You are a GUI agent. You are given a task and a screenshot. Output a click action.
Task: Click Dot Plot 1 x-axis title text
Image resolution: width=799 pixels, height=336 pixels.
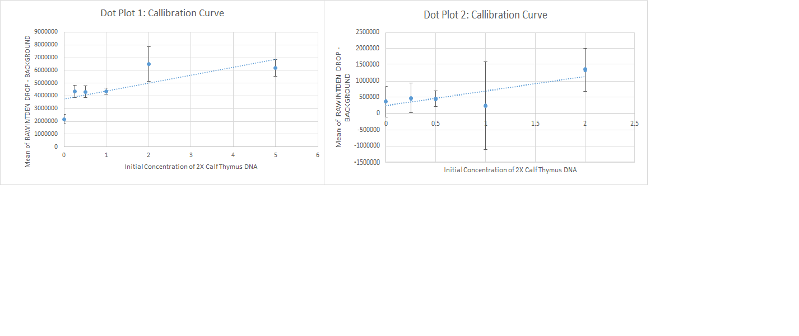click(191, 167)
